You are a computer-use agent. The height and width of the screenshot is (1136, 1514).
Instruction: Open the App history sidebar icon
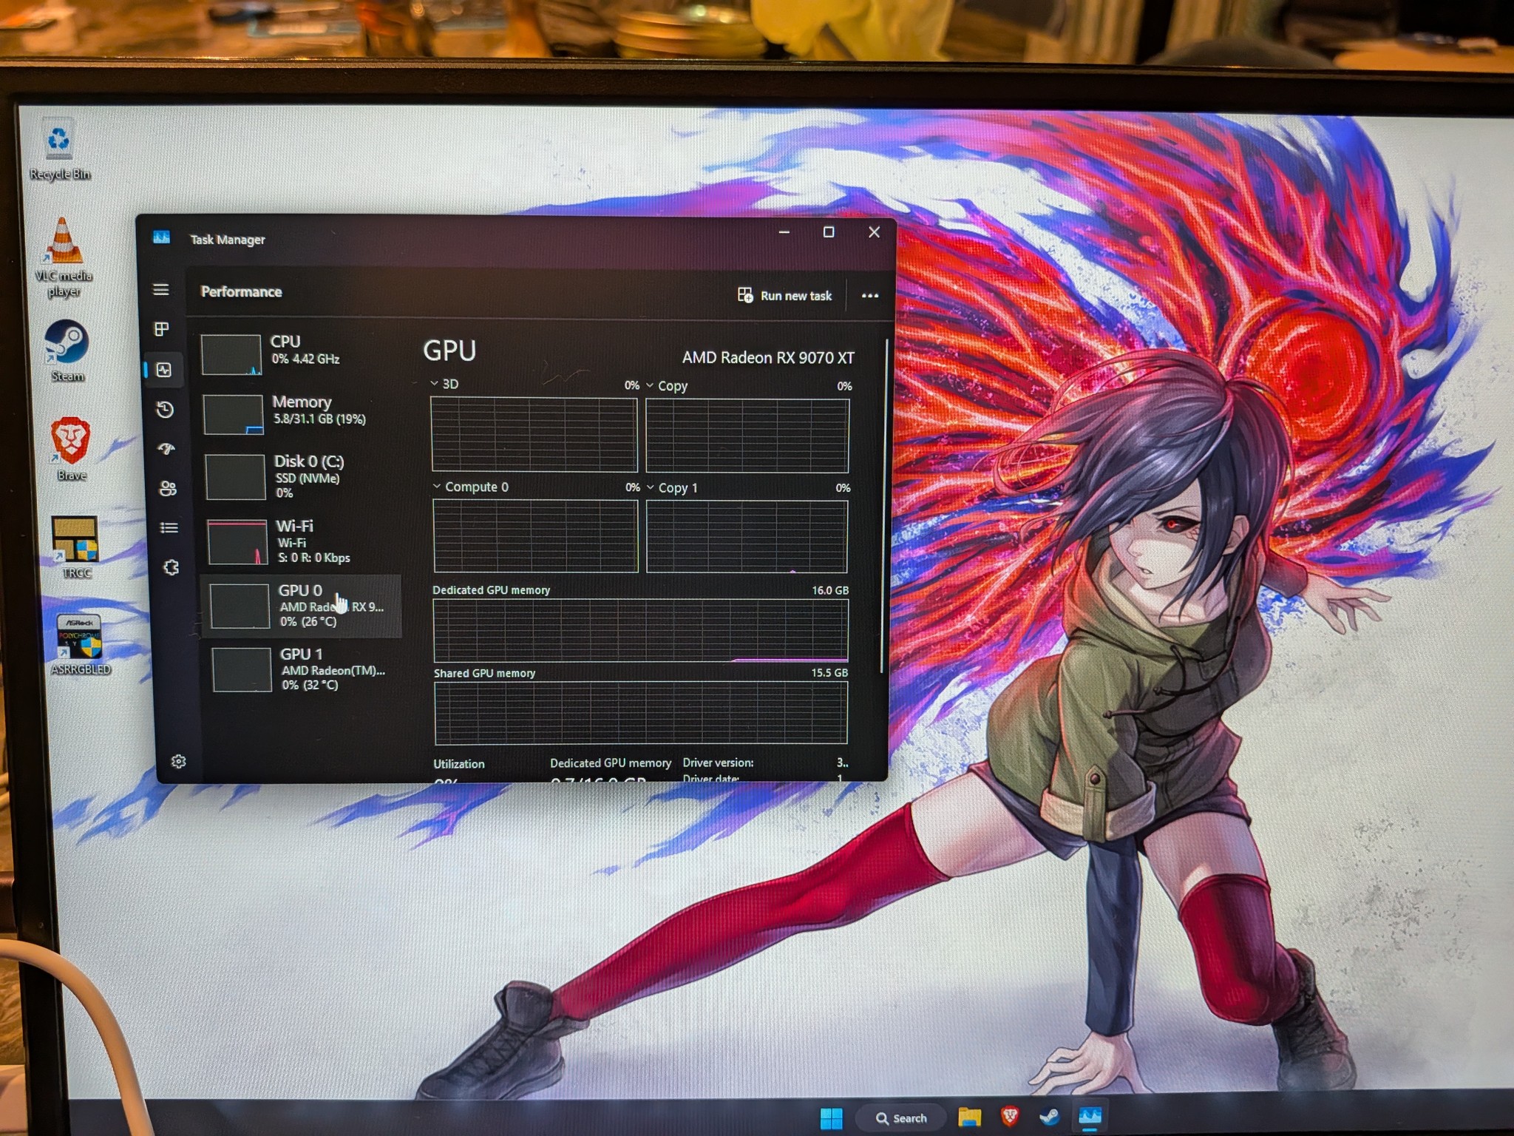[165, 410]
